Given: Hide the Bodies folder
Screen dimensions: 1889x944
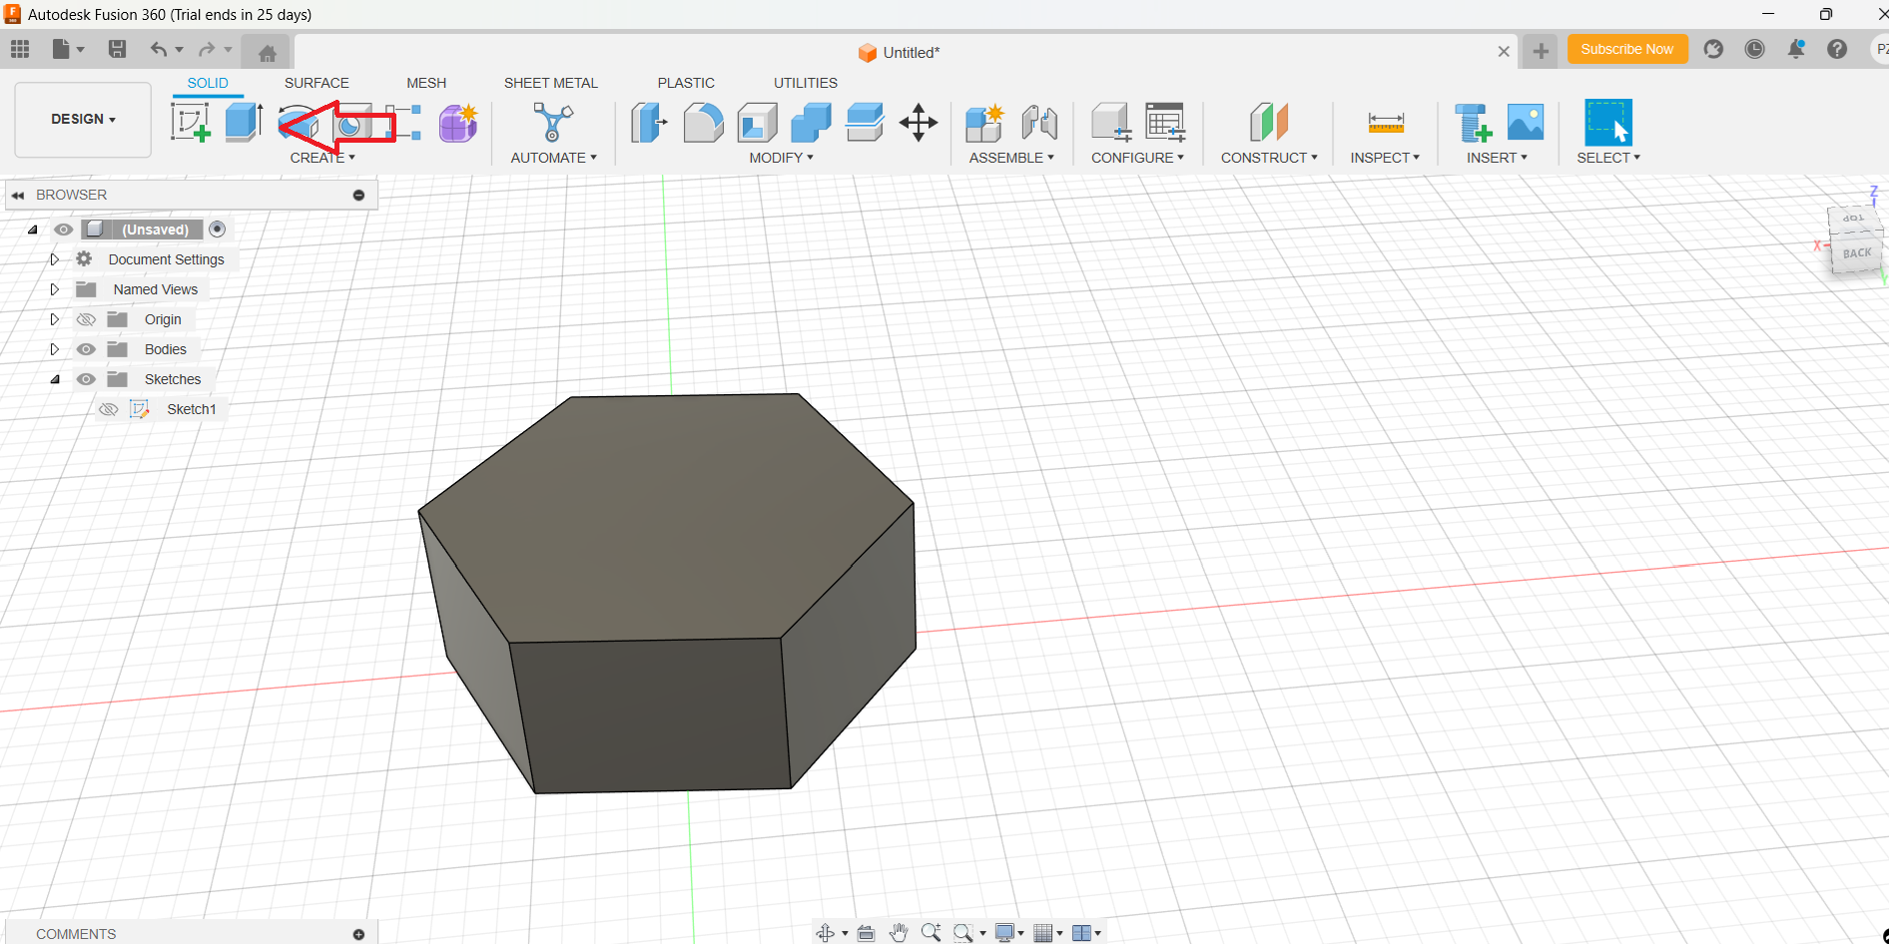Looking at the screenshot, I should click(87, 349).
